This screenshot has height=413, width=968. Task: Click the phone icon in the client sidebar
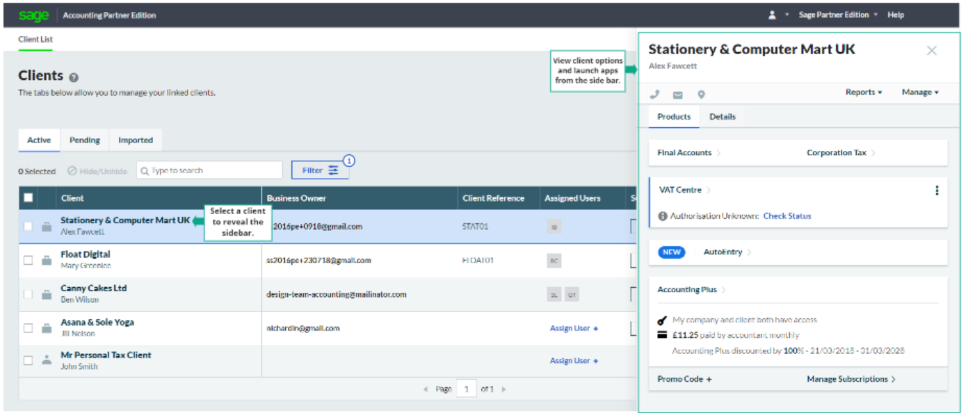pyautogui.click(x=654, y=95)
